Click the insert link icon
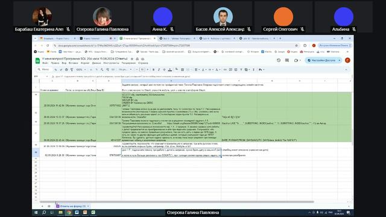This screenshot has width=386, height=217. click(225, 70)
